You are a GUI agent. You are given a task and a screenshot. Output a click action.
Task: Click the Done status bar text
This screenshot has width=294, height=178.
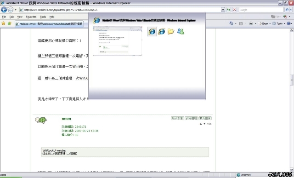3,175
